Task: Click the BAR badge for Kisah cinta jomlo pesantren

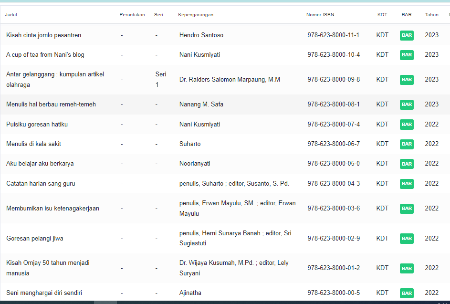Action: tap(407, 35)
